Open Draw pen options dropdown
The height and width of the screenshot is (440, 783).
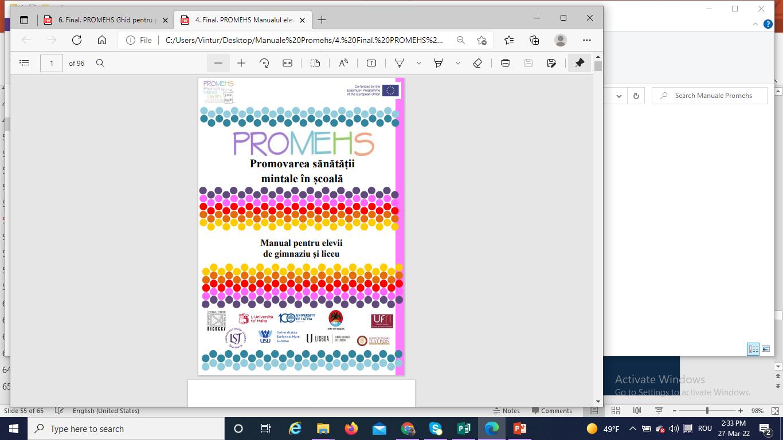(x=418, y=63)
